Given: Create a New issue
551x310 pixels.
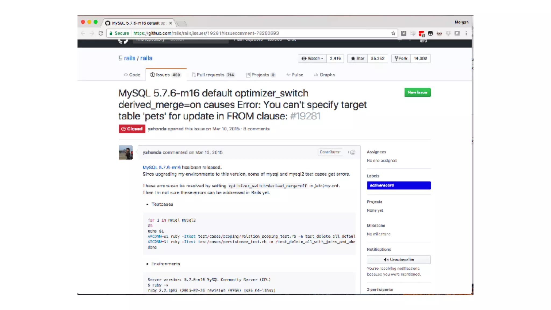Looking at the screenshot, I should pyautogui.click(x=417, y=92).
